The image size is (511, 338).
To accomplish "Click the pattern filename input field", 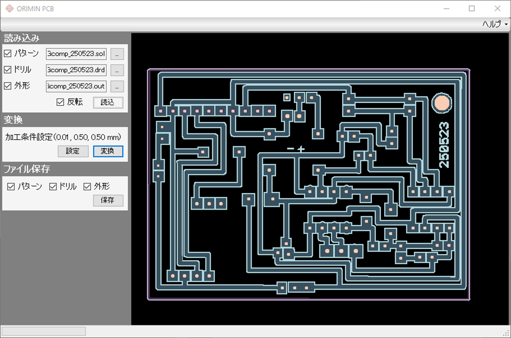I will click(x=76, y=54).
